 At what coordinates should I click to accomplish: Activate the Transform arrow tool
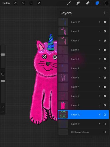click(x=39, y=3)
